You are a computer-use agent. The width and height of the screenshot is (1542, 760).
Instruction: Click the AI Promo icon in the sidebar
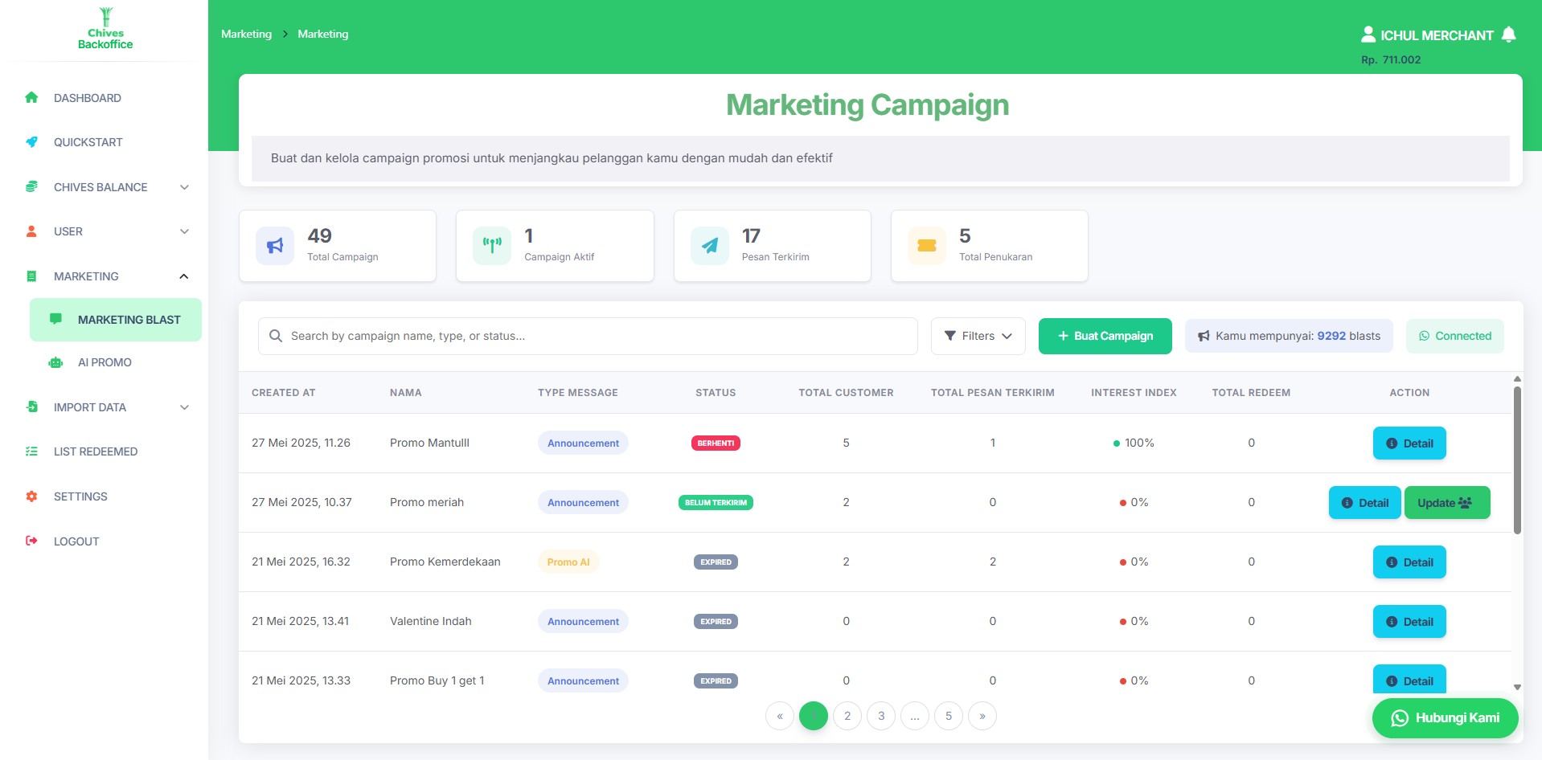coord(55,362)
